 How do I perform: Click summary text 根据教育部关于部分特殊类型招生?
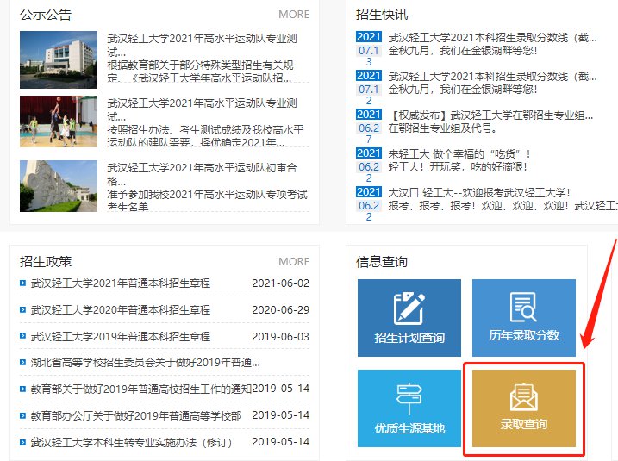pyautogui.click(x=200, y=72)
